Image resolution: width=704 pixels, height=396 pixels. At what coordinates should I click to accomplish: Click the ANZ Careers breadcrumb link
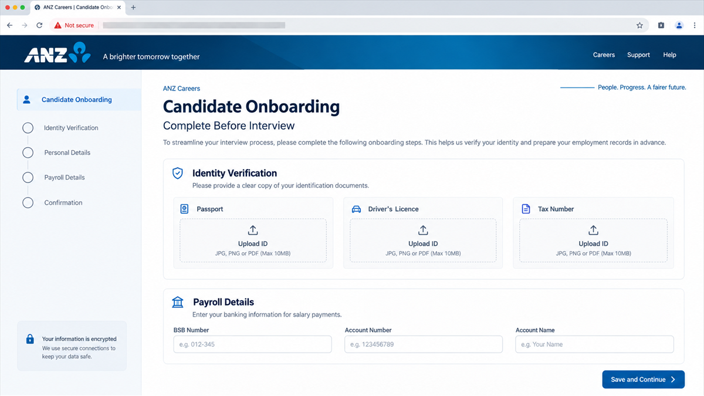click(181, 89)
